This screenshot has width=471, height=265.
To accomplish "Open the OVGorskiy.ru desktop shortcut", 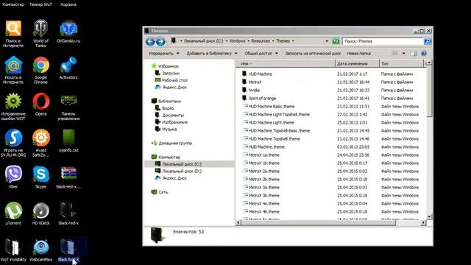I will [68, 31].
